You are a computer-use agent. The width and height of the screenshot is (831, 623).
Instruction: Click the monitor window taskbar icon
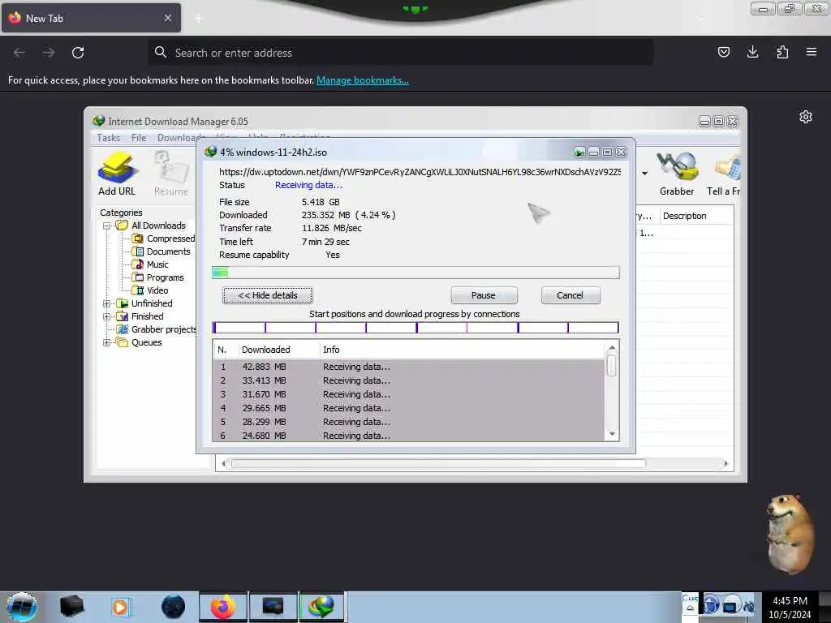(273, 607)
